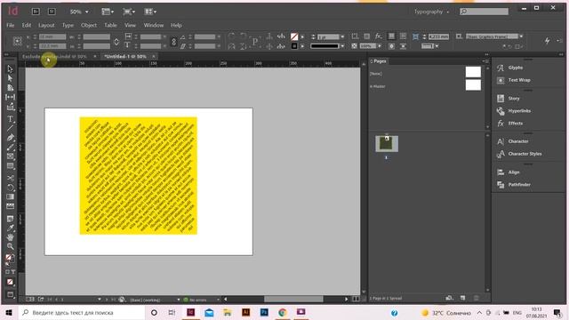Select the A-Master thumbnail in Pages panel
569x320 pixels.
coord(473,85)
